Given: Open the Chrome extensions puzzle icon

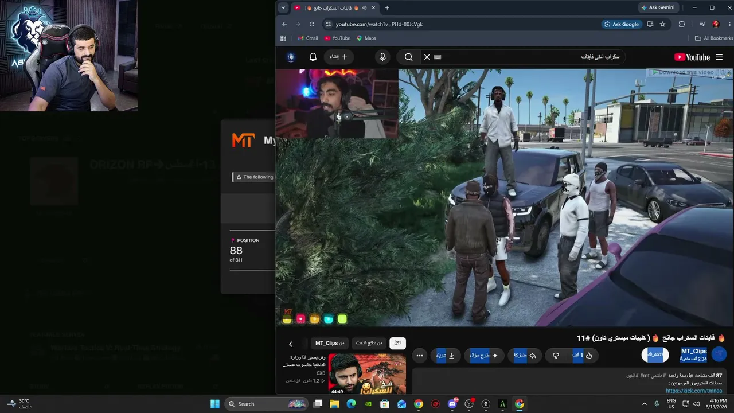Looking at the screenshot, I should tap(682, 24).
